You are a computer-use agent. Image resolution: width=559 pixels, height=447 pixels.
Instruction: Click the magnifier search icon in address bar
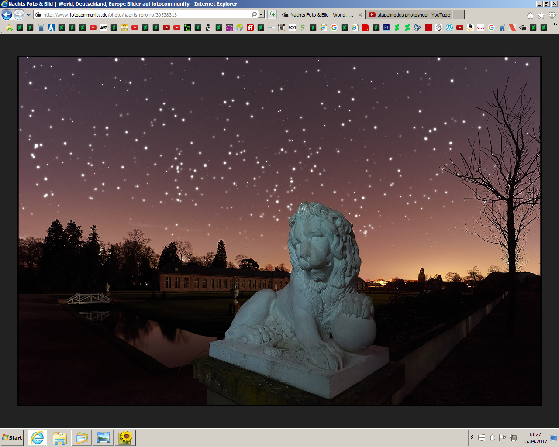tap(254, 15)
